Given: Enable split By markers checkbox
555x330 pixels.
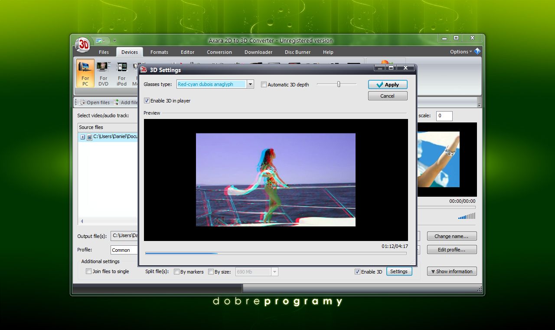Looking at the screenshot, I should pyautogui.click(x=176, y=272).
